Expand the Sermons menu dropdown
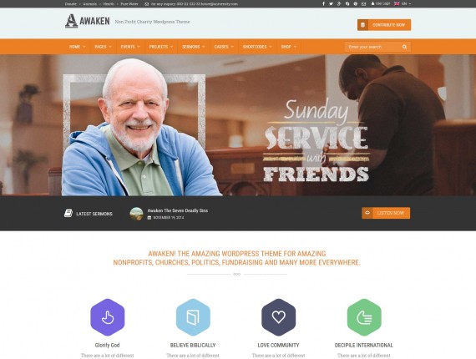The height and width of the screenshot is (359, 476). click(194, 47)
